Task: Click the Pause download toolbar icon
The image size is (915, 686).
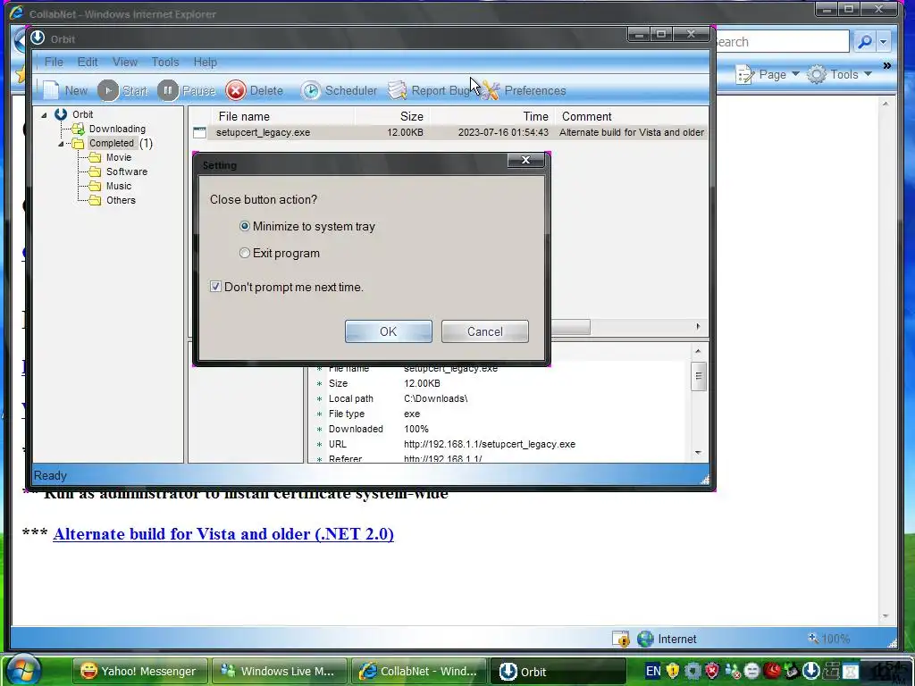Action: pos(168,90)
